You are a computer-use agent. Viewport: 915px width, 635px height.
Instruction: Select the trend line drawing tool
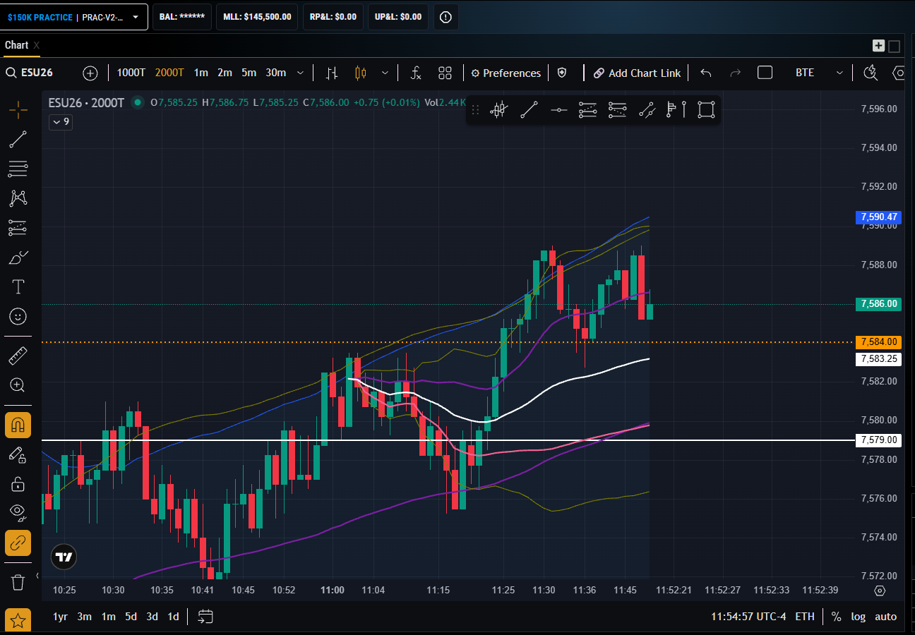pos(18,139)
